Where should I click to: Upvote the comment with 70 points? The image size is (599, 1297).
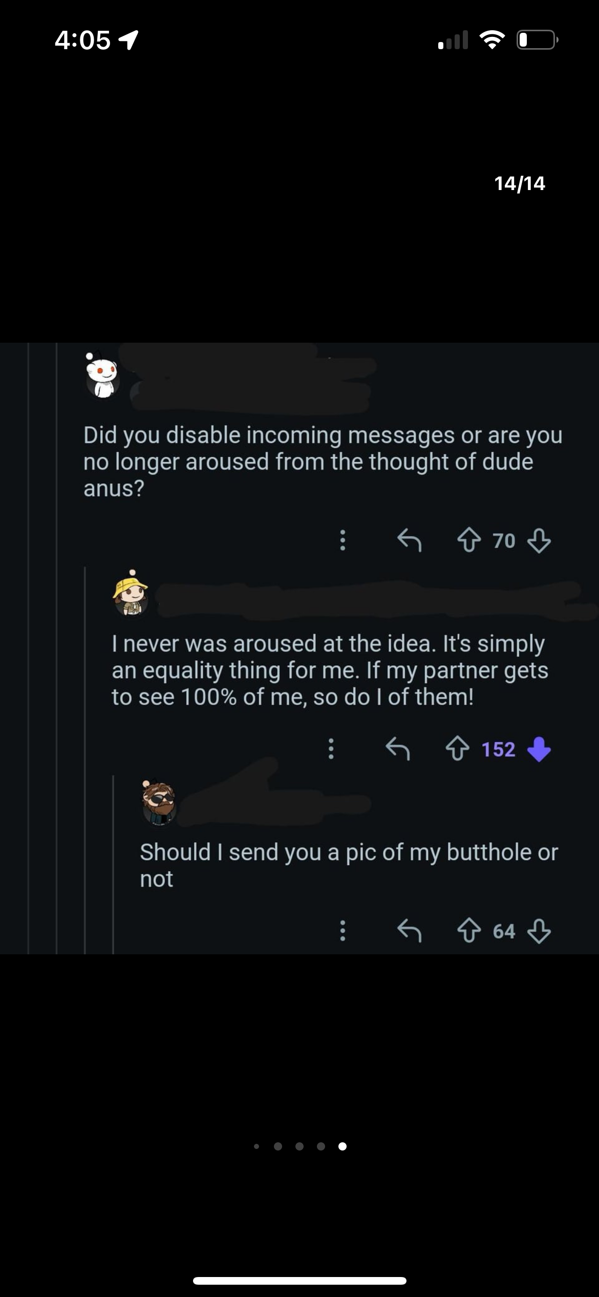coord(468,540)
